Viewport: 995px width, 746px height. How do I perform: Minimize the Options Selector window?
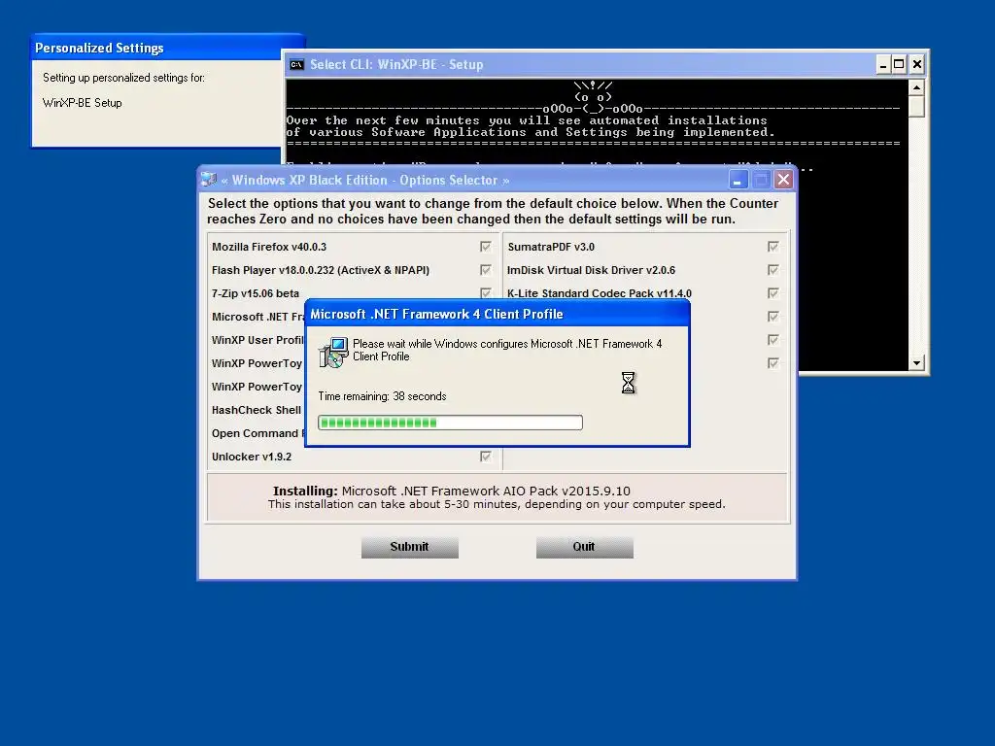pyautogui.click(x=738, y=180)
